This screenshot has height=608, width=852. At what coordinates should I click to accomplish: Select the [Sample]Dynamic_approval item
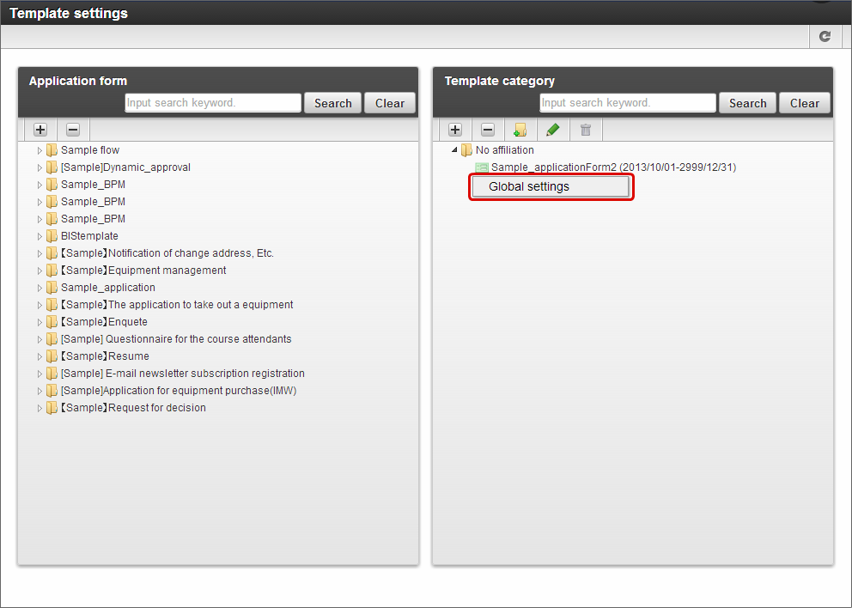pyautogui.click(x=125, y=167)
